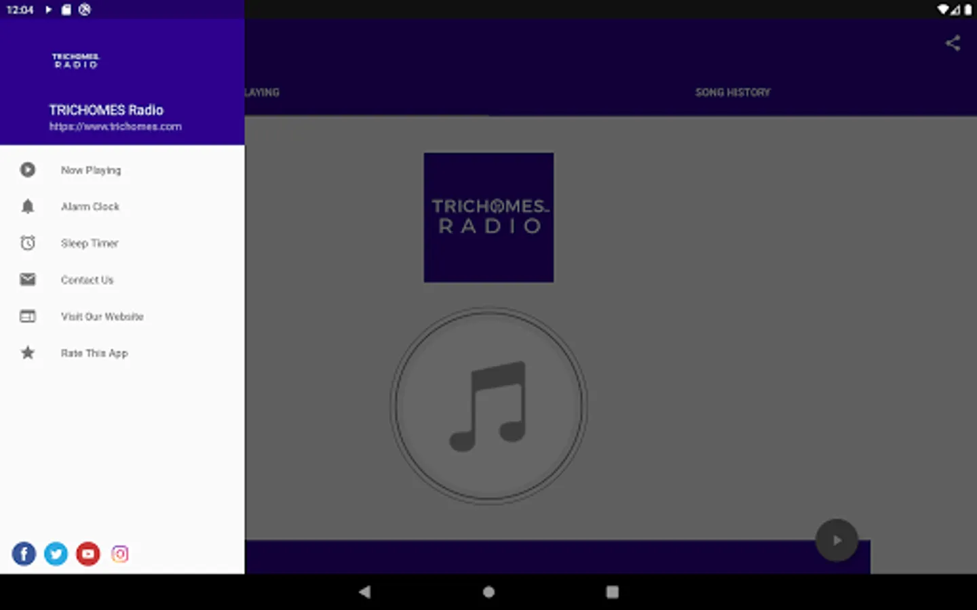Select Rate This App menu entry

(122, 352)
